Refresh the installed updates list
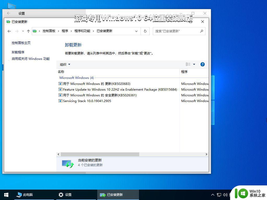The width and height of the screenshot is (267, 200). [x=145, y=31]
